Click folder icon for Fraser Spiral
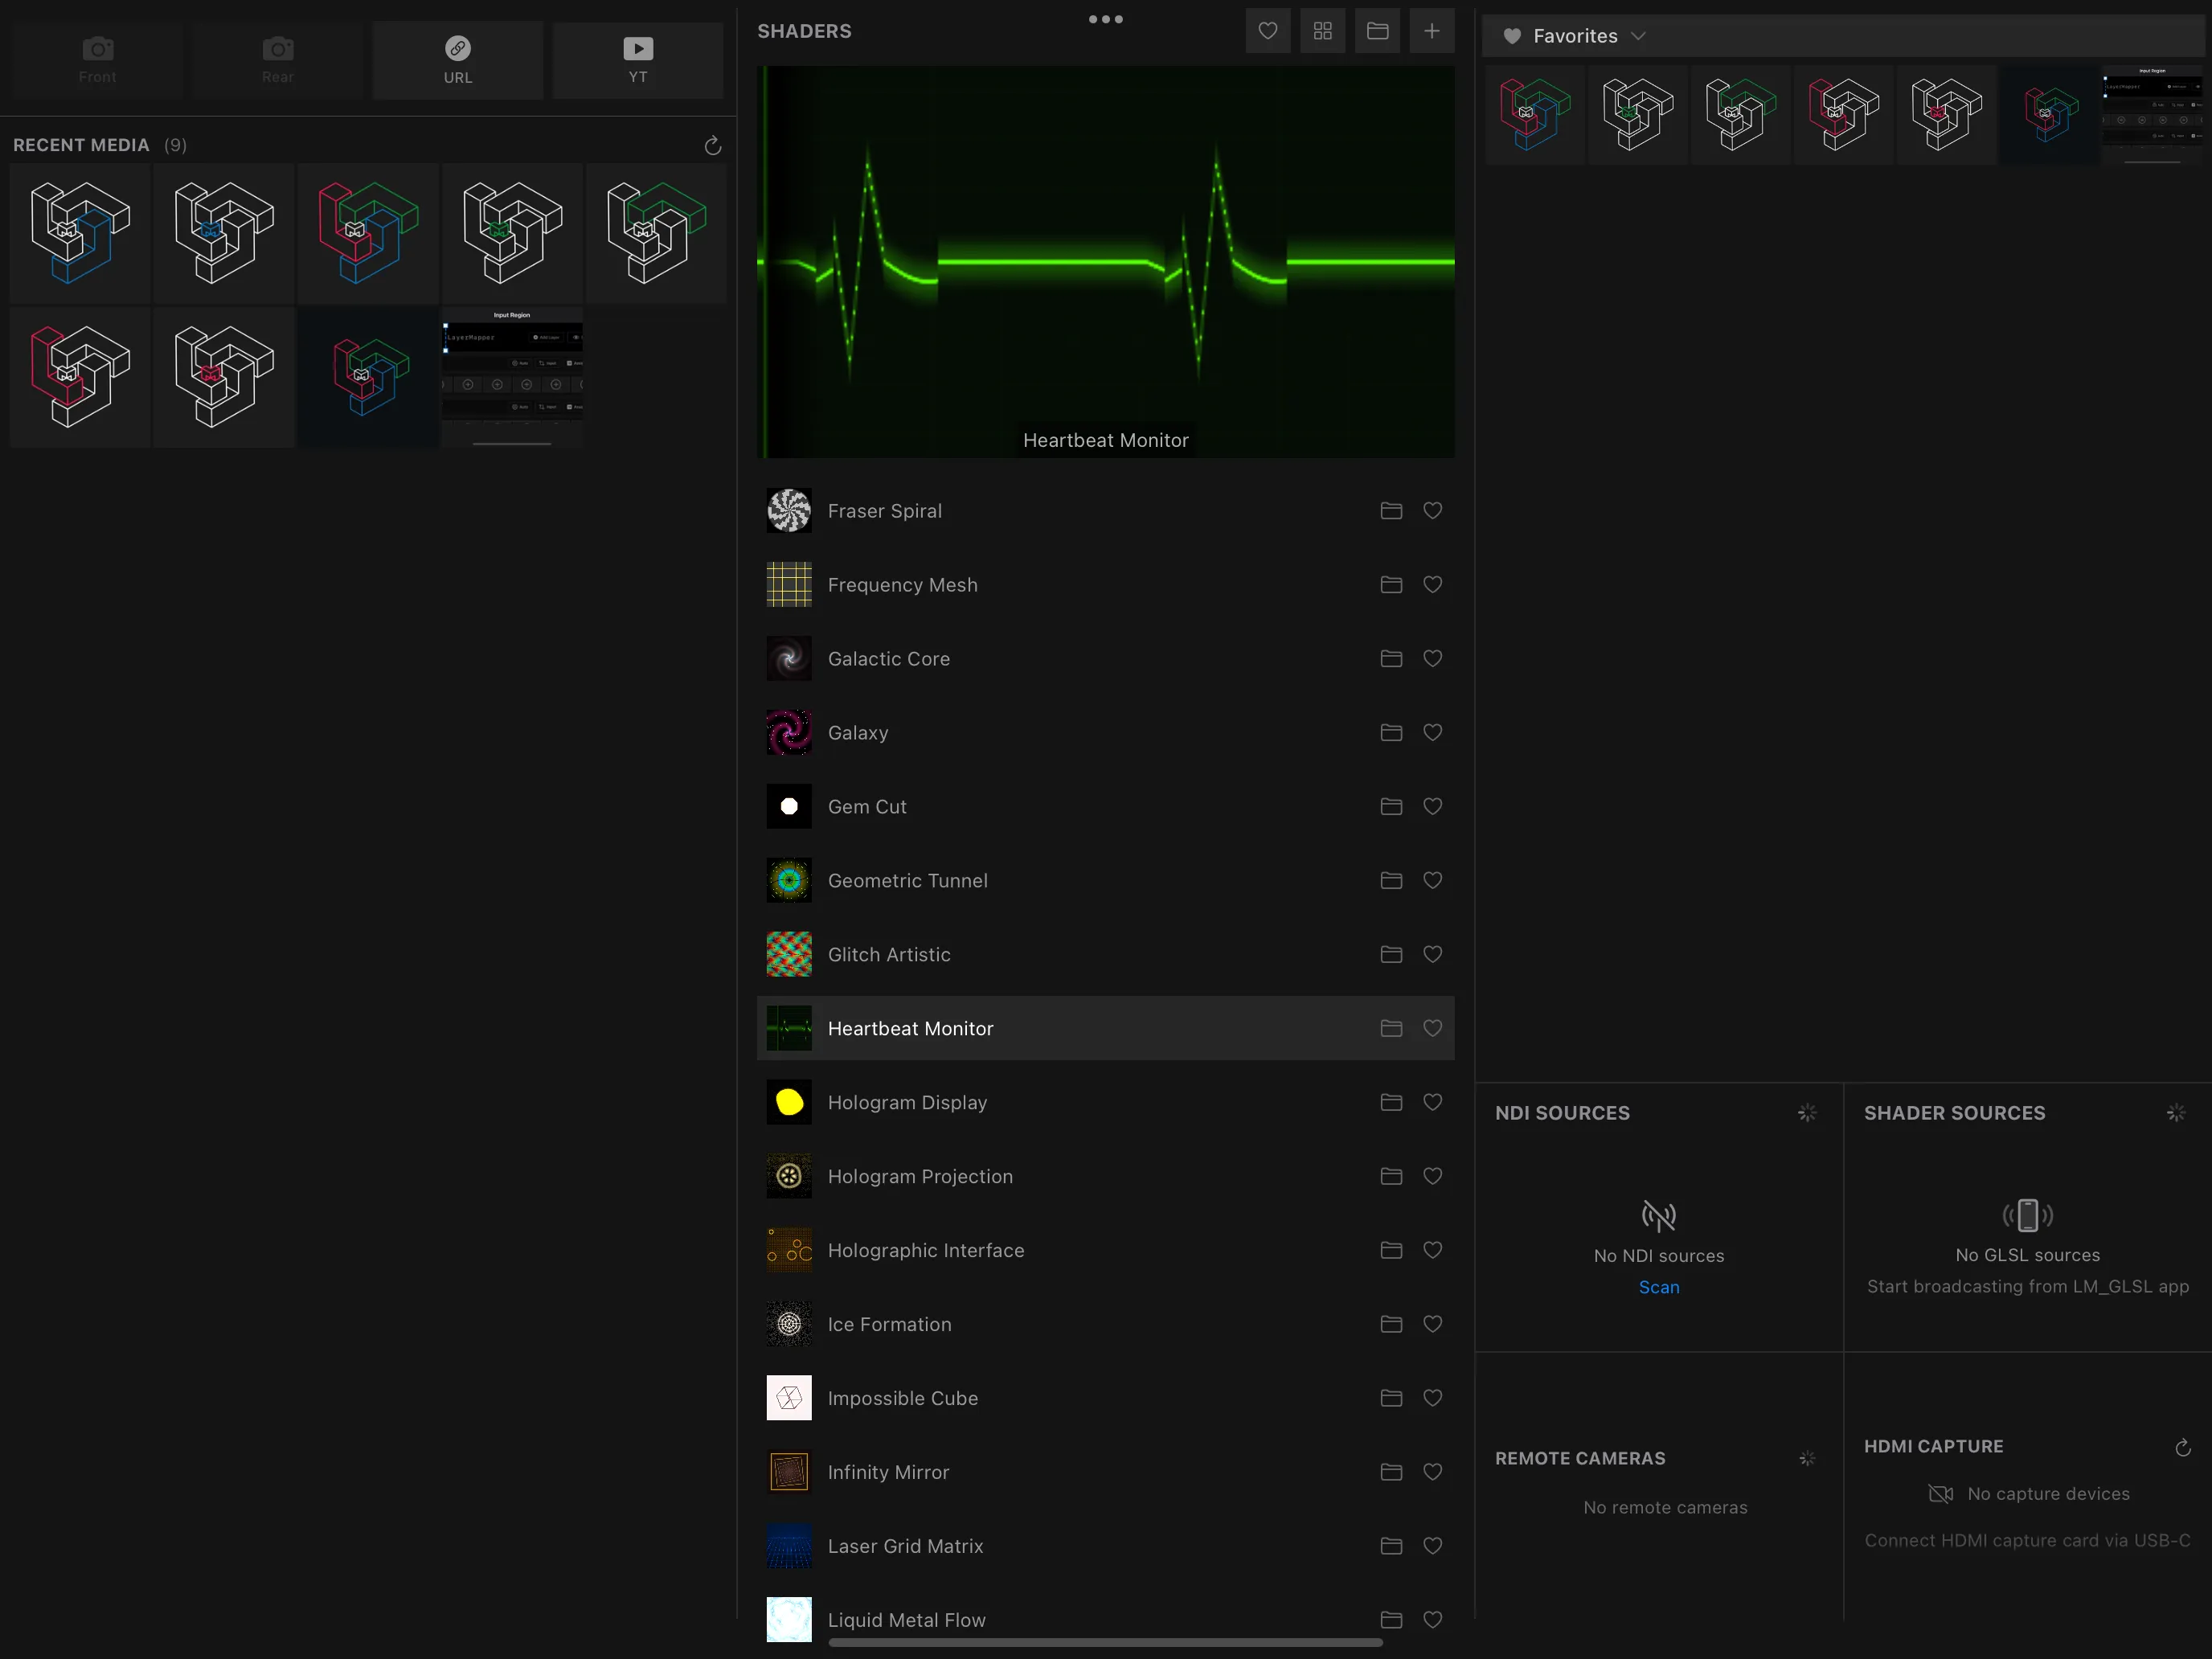 1391,511
